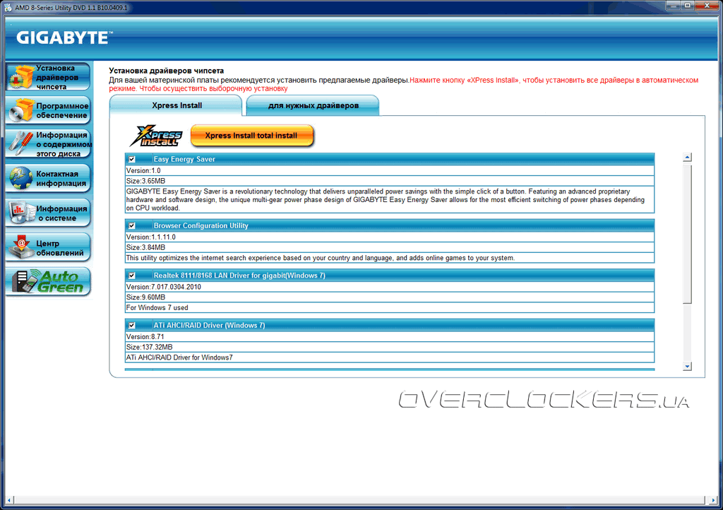The width and height of the screenshot is (723, 510).
Task: Click the Easy Energy Saver header title
Action: tap(184, 159)
